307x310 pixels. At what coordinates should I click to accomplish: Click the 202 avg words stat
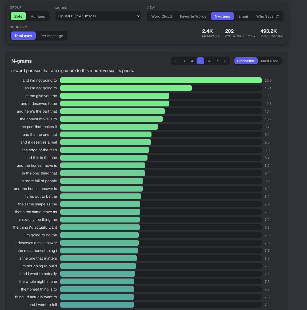pos(240,33)
